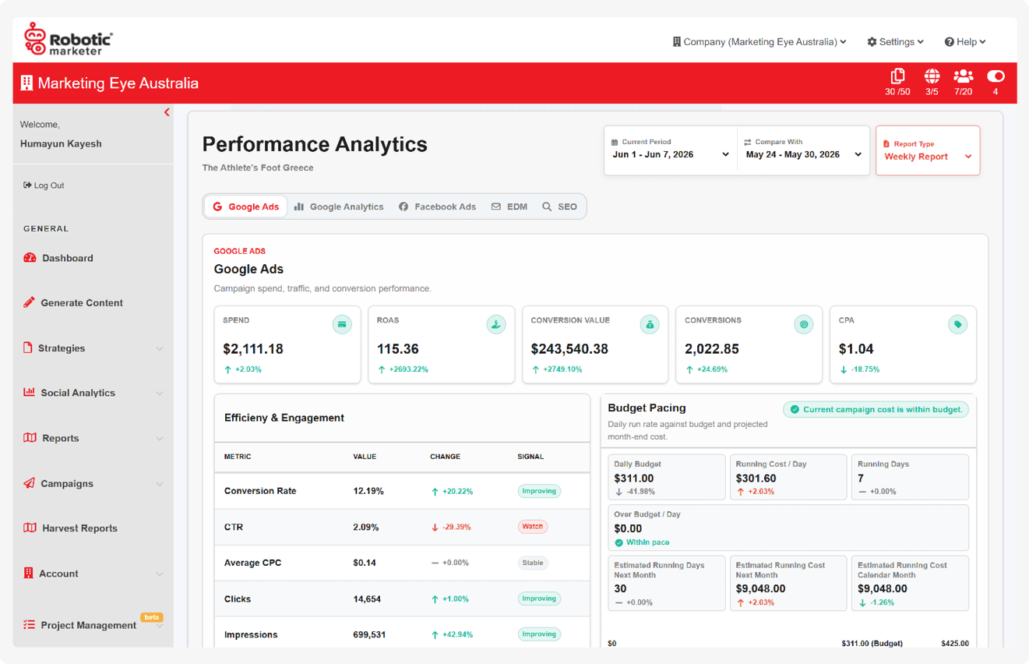Click the Conversion Value money bag icon
This screenshot has height=664, width=1029.
650,324
